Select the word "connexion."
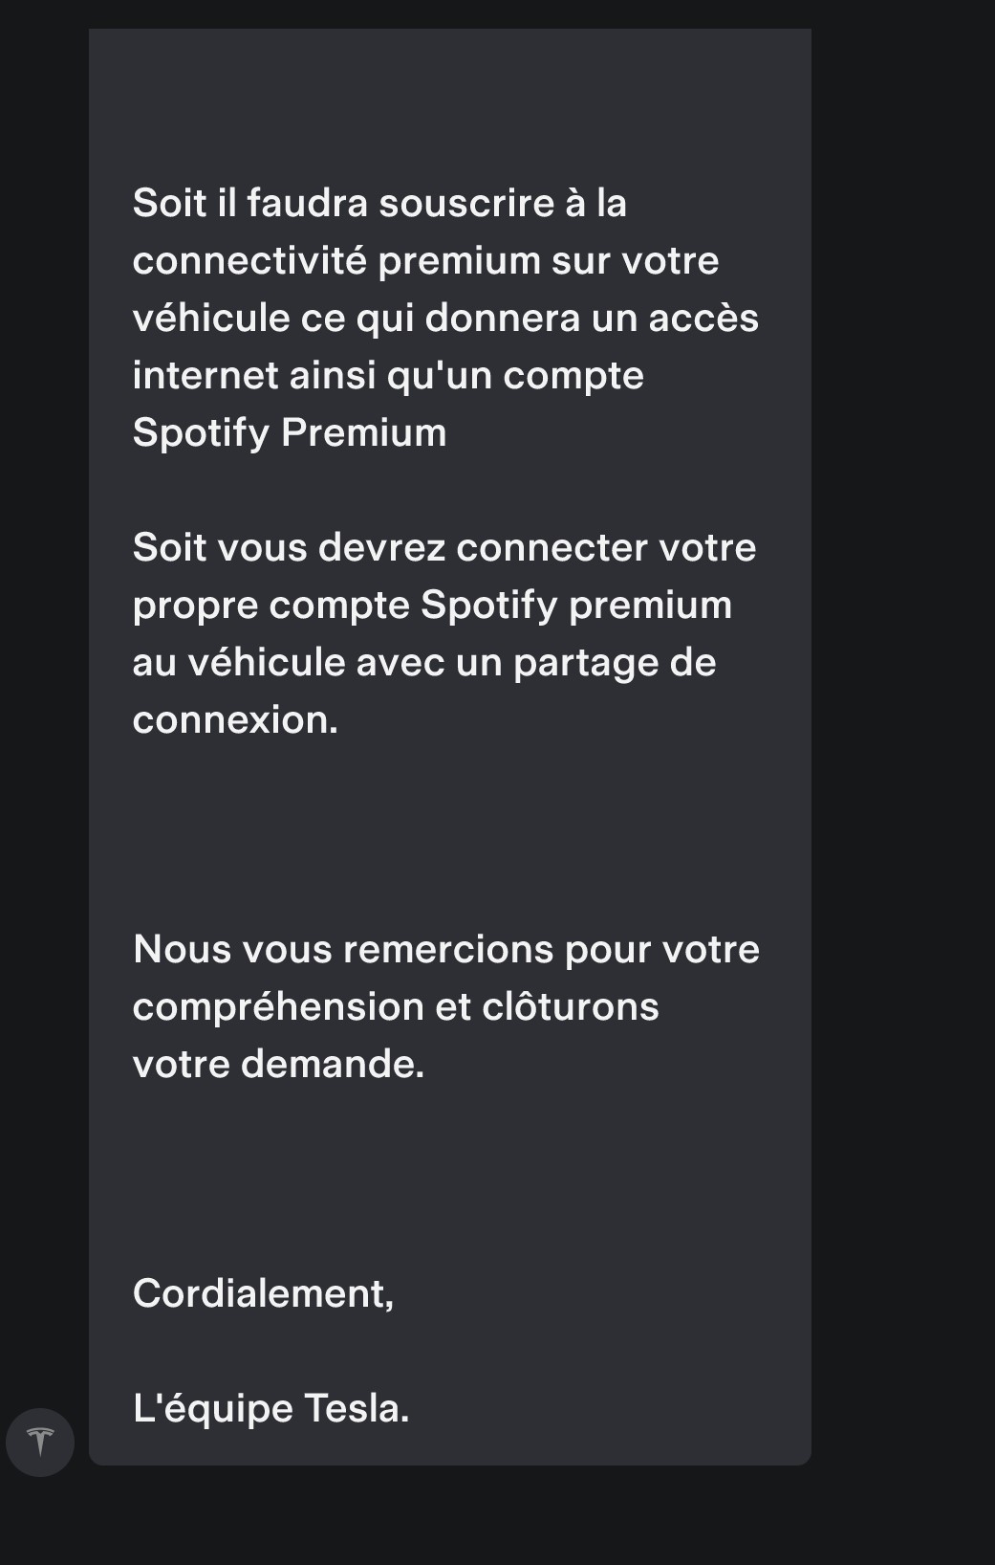This screenshot has height=1565, width=995. [x=235, y=720]
